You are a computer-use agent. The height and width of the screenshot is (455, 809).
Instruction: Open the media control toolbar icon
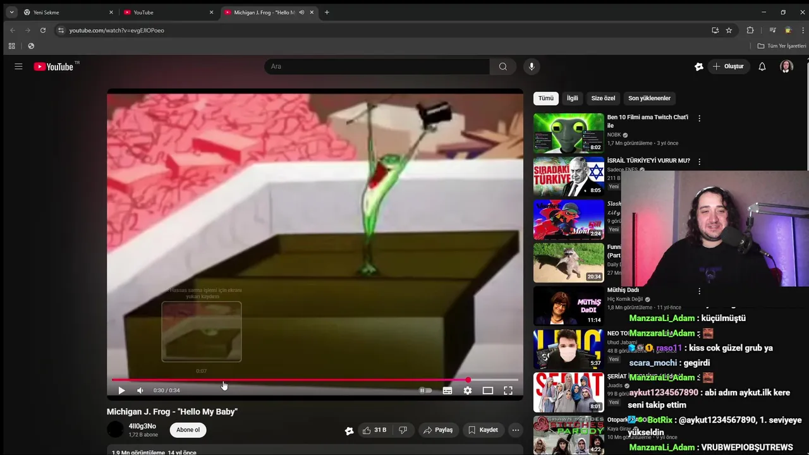click(x=772, y=30)
